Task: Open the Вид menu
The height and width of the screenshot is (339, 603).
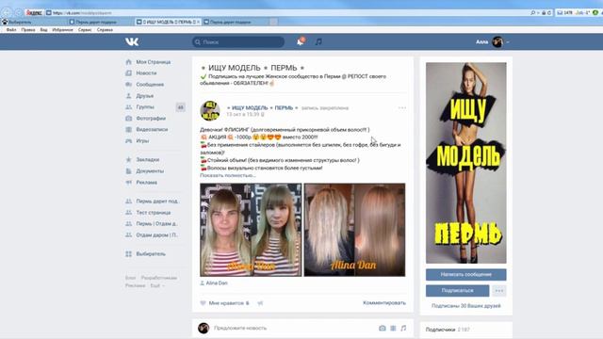Action: pyautogui.click(x=44, y=29)
